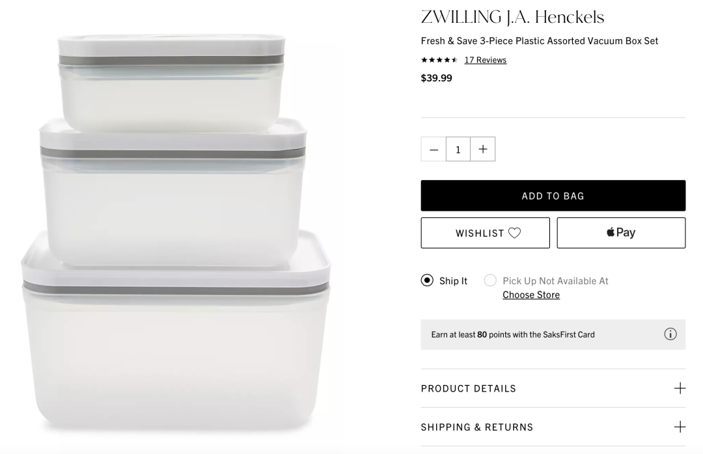Add item via WISHLIST button

pos(485,233)
